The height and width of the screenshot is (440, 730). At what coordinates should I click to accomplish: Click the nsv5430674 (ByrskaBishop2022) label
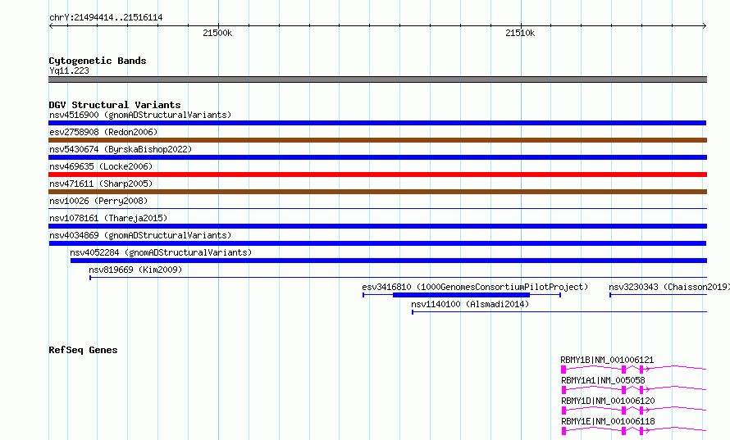click(121, 149)
